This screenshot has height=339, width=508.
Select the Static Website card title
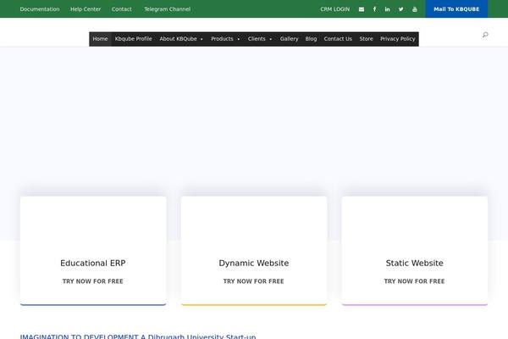pyautogui.click(x=414, y=263)
